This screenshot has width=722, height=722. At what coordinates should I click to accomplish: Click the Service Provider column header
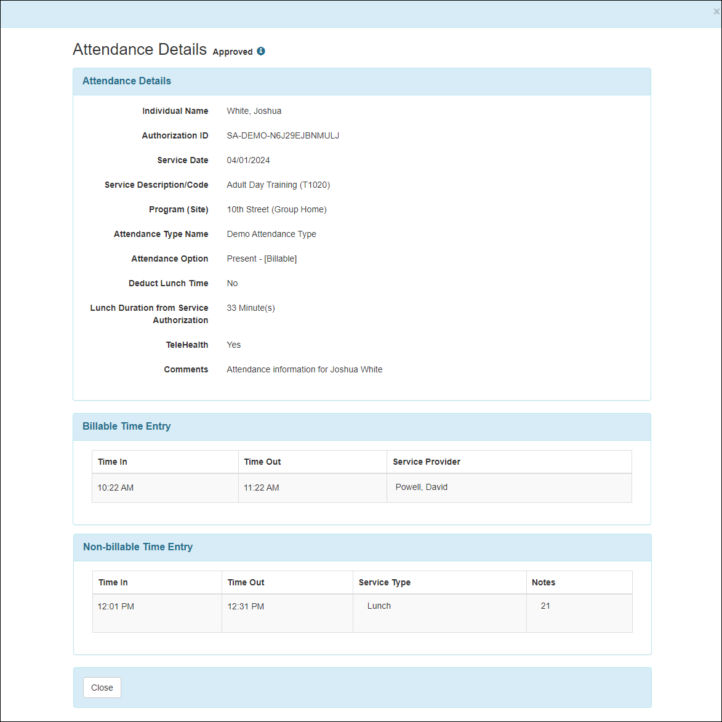(x=509, y=462)
